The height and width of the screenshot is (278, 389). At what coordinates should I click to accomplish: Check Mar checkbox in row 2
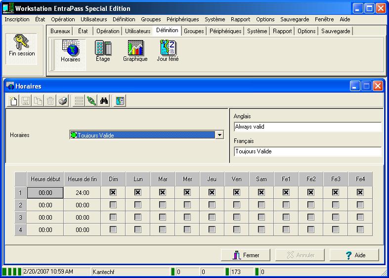163,205
